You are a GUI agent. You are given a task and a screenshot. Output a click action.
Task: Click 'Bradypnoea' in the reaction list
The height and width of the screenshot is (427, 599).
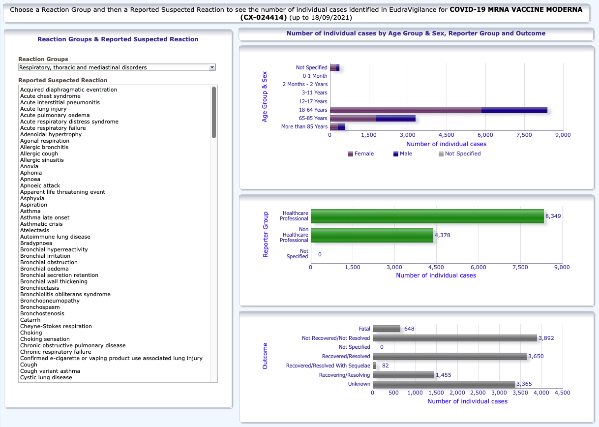[35, 243]
